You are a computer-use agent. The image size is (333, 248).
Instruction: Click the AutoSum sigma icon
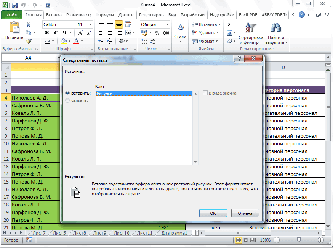[x=229, y=24]
